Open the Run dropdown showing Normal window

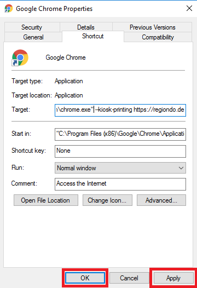coord(120,168)
